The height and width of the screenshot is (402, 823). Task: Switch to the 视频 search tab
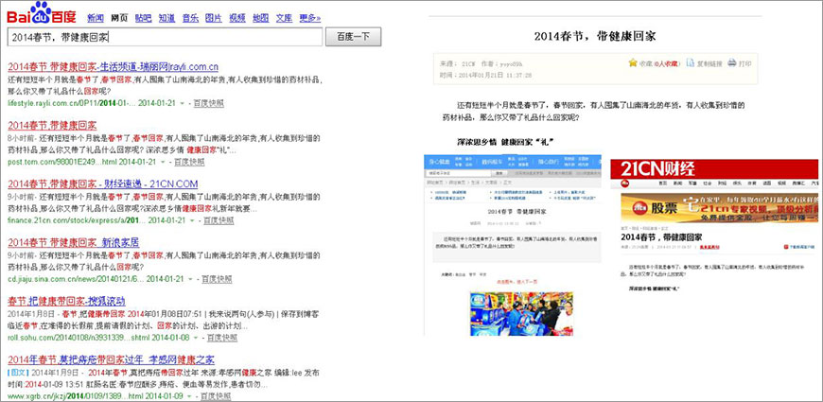236,18
